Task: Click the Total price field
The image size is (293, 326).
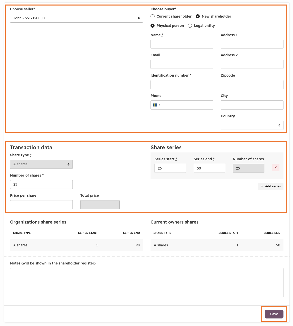Action: pyautogui.click(x=100, y=205)
